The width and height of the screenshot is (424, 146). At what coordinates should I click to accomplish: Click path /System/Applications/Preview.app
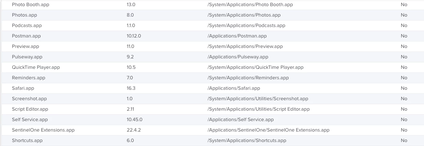(245, 47)
